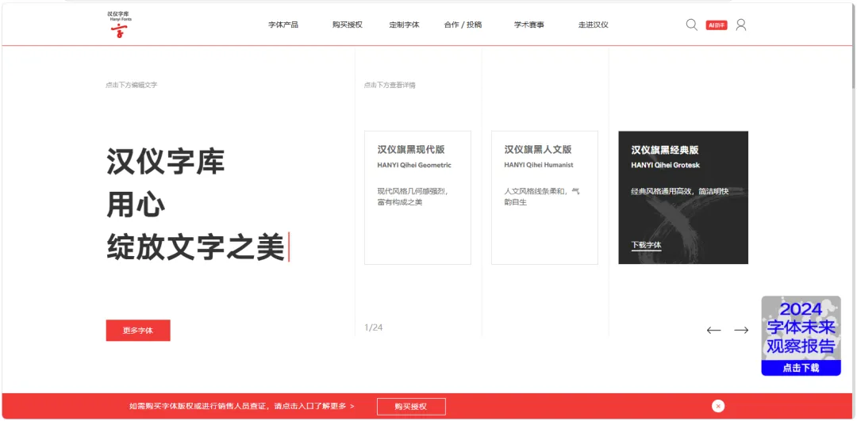The height and width of the screenshot is (421, 857).
Task: Open the 汉仪旗黑人文版 font card
Action: 544,197
